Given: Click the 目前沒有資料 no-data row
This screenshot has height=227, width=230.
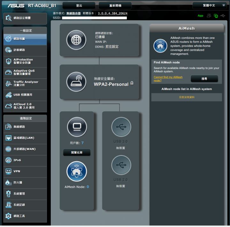Looking at the screenshot, I should pyautogui.click(x=187, y=97).
